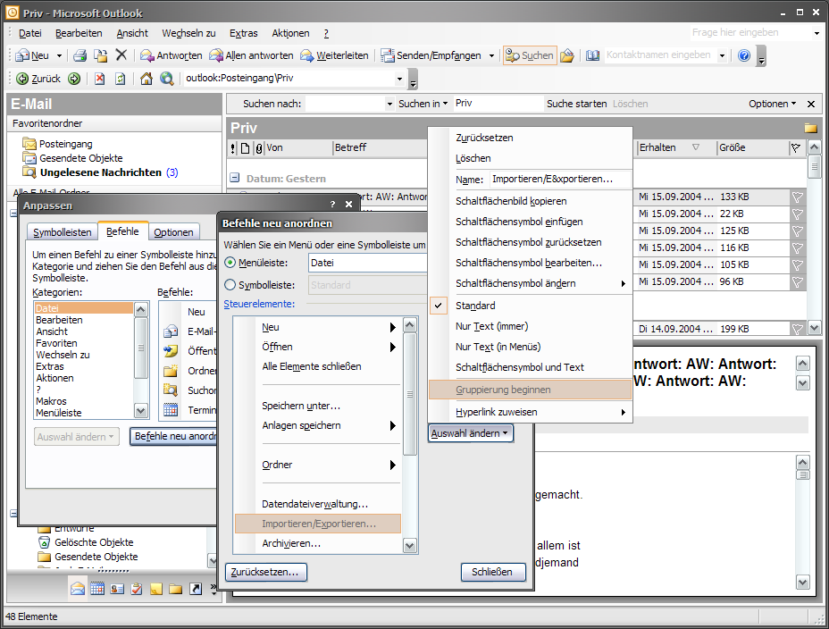This screenshot has height=629, width=829.
Task: Switch to the Optionen tab in Anpassen
Action: [173, 232]
